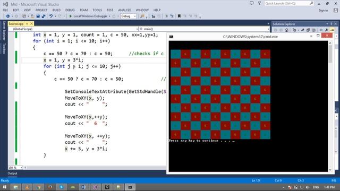Click the bookmark toggle toolbar icon
Screen dimensions: 340x191
coord(179,16)
